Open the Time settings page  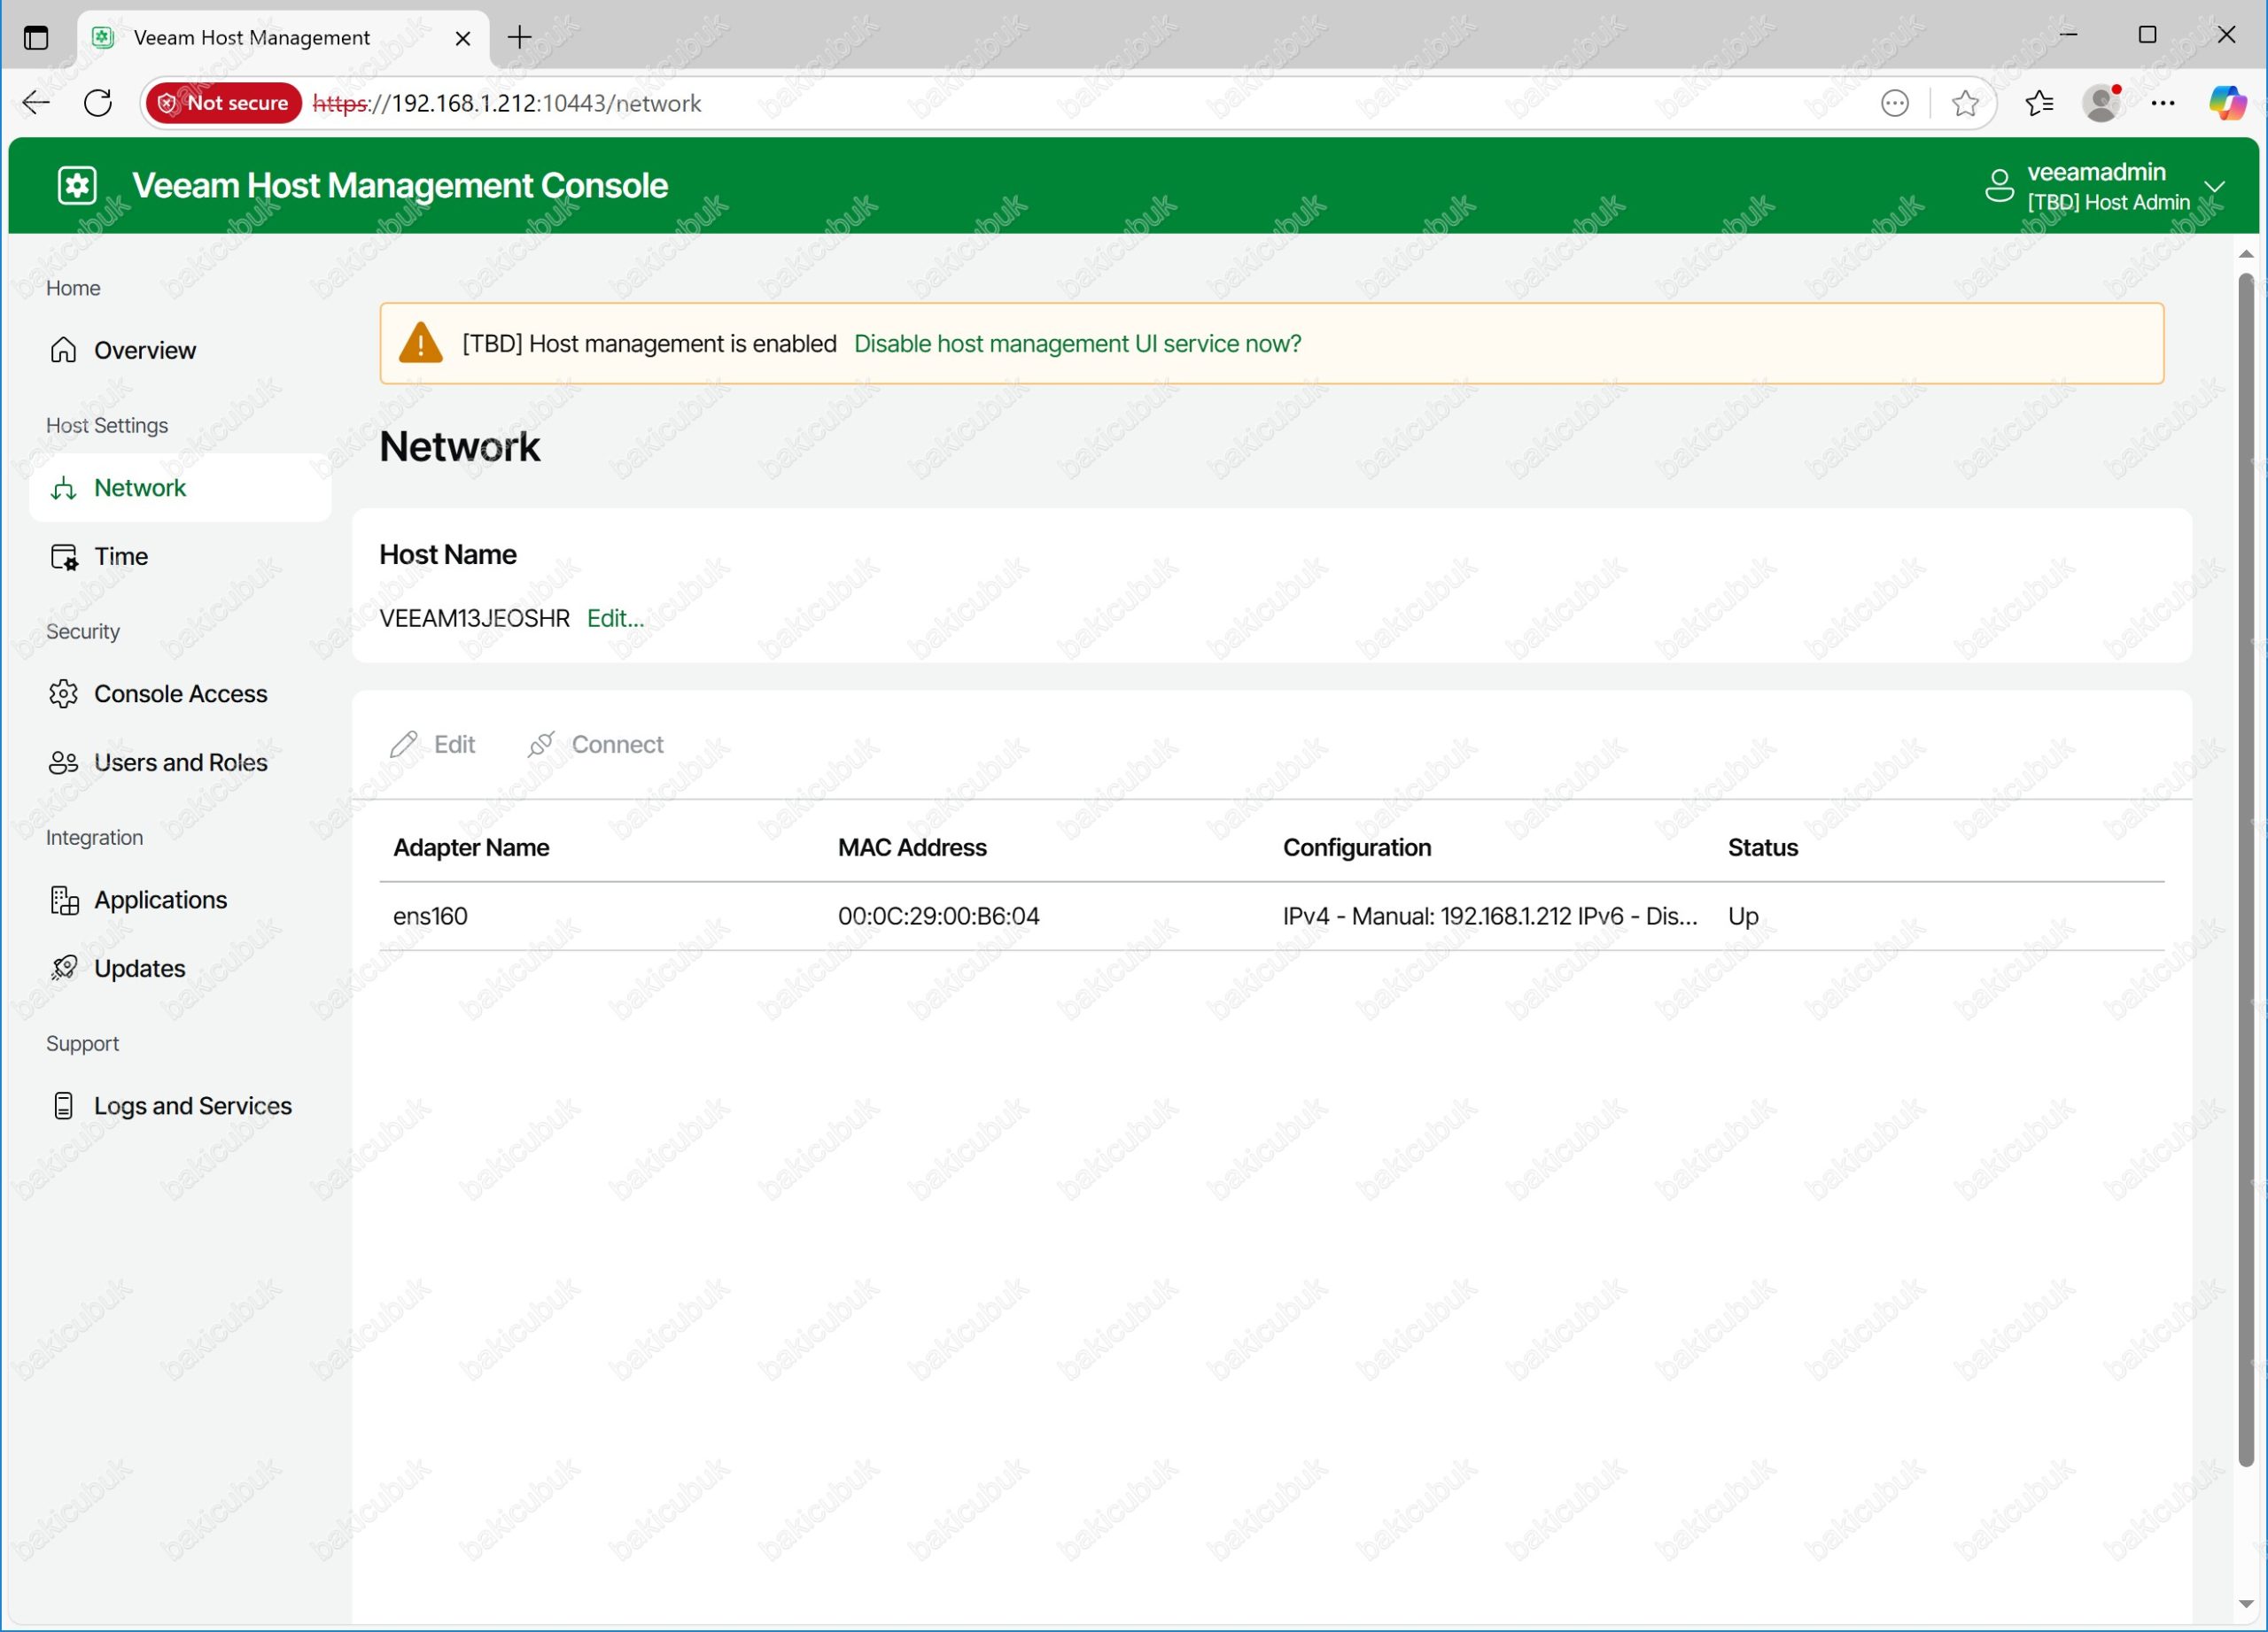[180, 557]
